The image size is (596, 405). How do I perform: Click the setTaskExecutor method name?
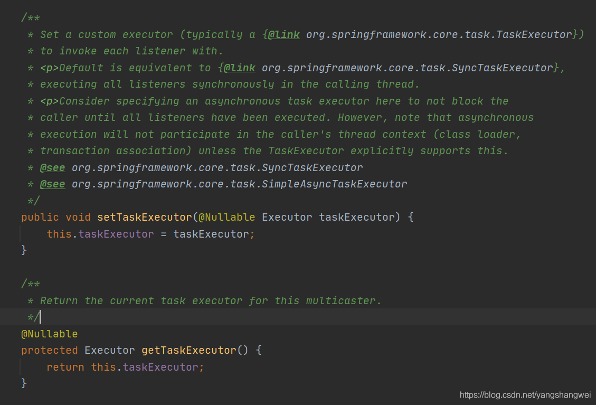pyautogui.click(x=145, y=218)
